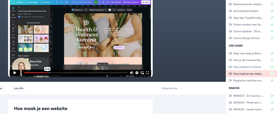Screen dimensions: 277x114
Task: Click Pas alle 6 secties toe button
Action: click(x=33, y=23)
